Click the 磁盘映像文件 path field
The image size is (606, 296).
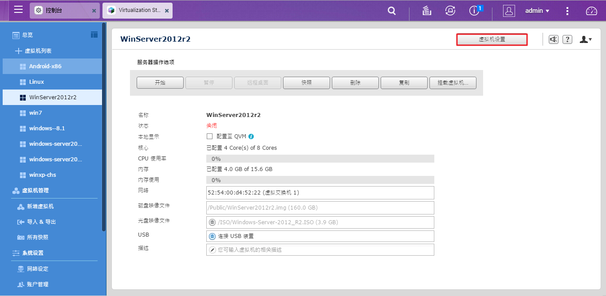tap(320, 207)
